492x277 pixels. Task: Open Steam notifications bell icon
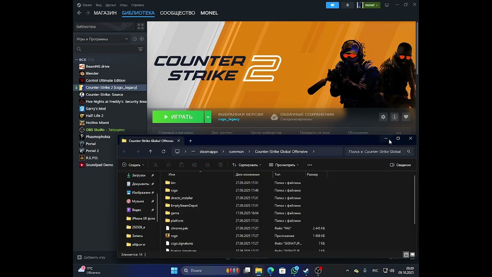347,5
